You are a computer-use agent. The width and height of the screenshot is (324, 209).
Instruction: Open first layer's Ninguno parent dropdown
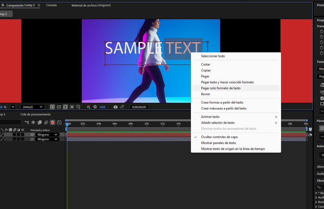[47, 135]
